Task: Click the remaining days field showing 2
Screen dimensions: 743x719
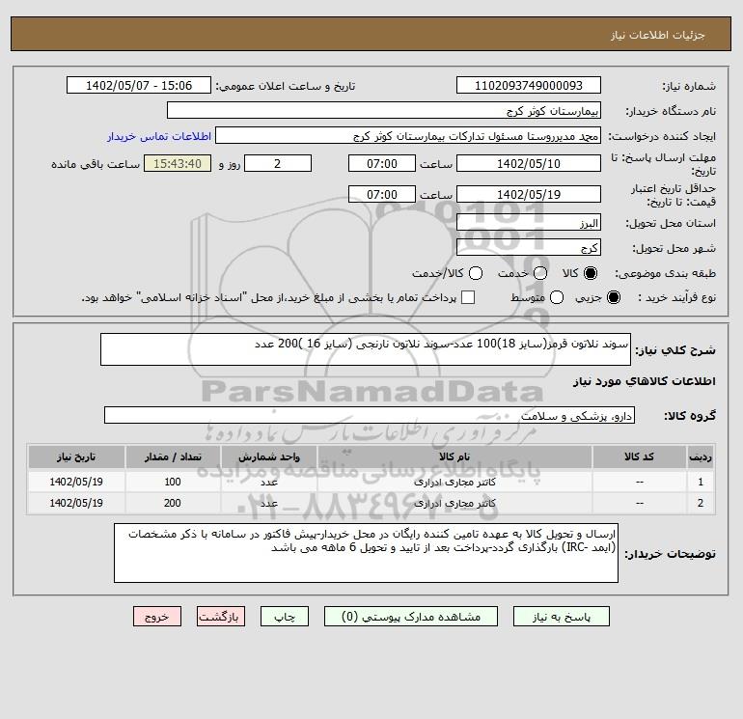Action: coord(278,163)
